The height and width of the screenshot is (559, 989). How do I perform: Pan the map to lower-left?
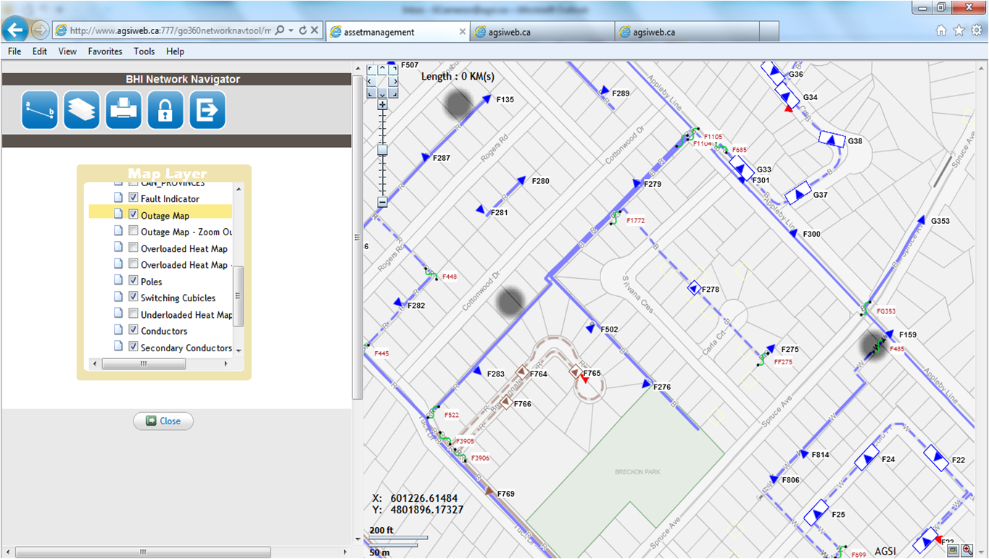click(x=371, y=93)
